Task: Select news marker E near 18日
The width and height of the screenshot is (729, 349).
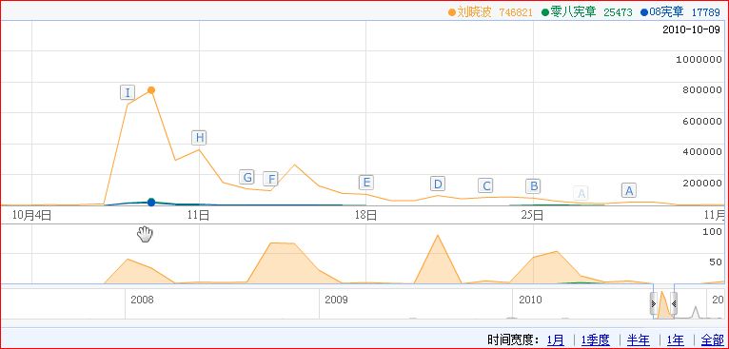Action: pos(366,183)
